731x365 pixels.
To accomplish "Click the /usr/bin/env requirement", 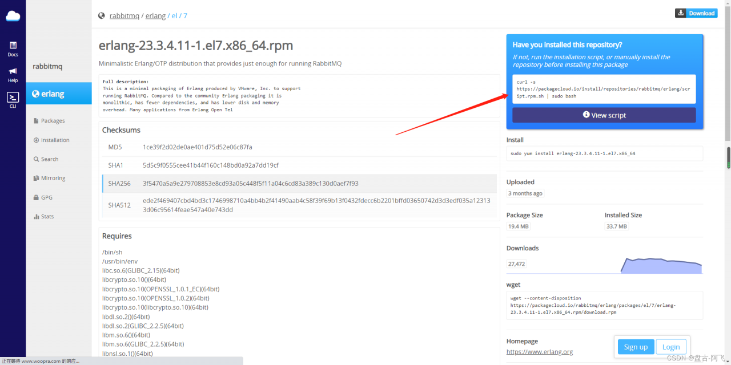I will coord(121,261).
